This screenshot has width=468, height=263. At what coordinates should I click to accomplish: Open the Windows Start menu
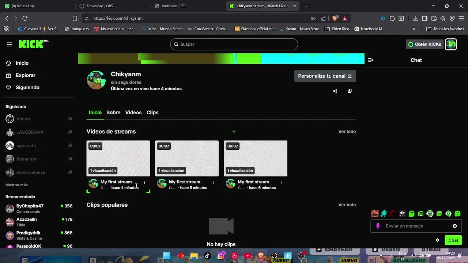167,256
